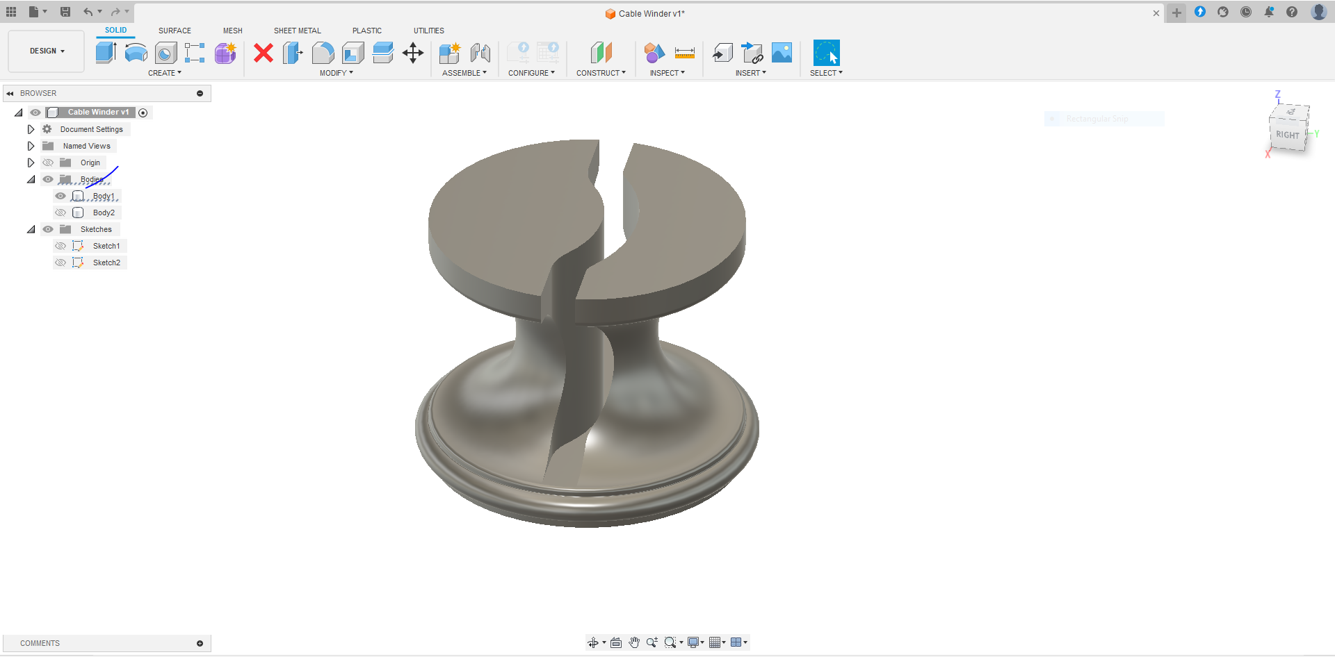Screen dimensions: 1335x657
Task: Select the SOLID tab
Action: pyautogui.click(x=116, y=31)
